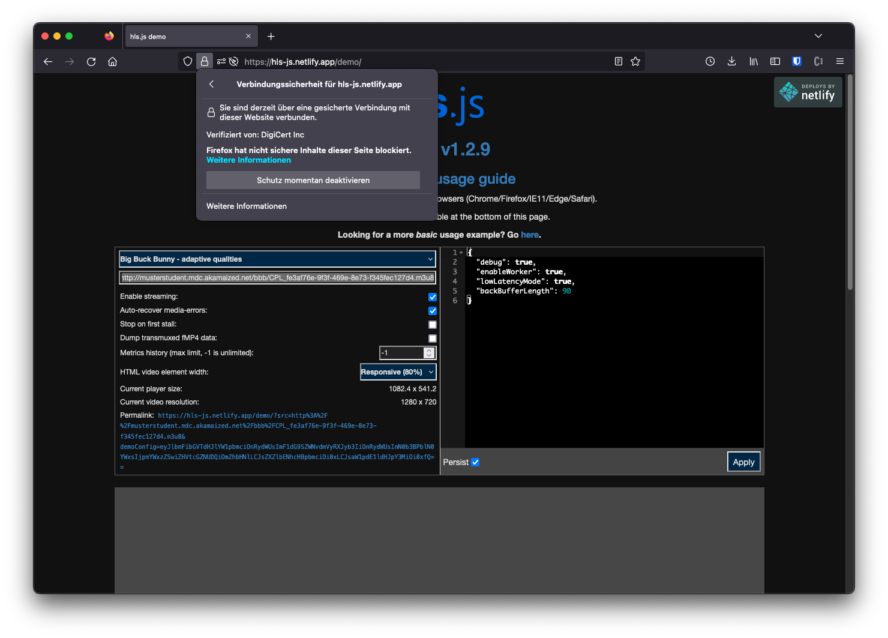The image size is (888, 638).
Task: Open the Responsive (80%) width dropdown
Action: [398, 372]
